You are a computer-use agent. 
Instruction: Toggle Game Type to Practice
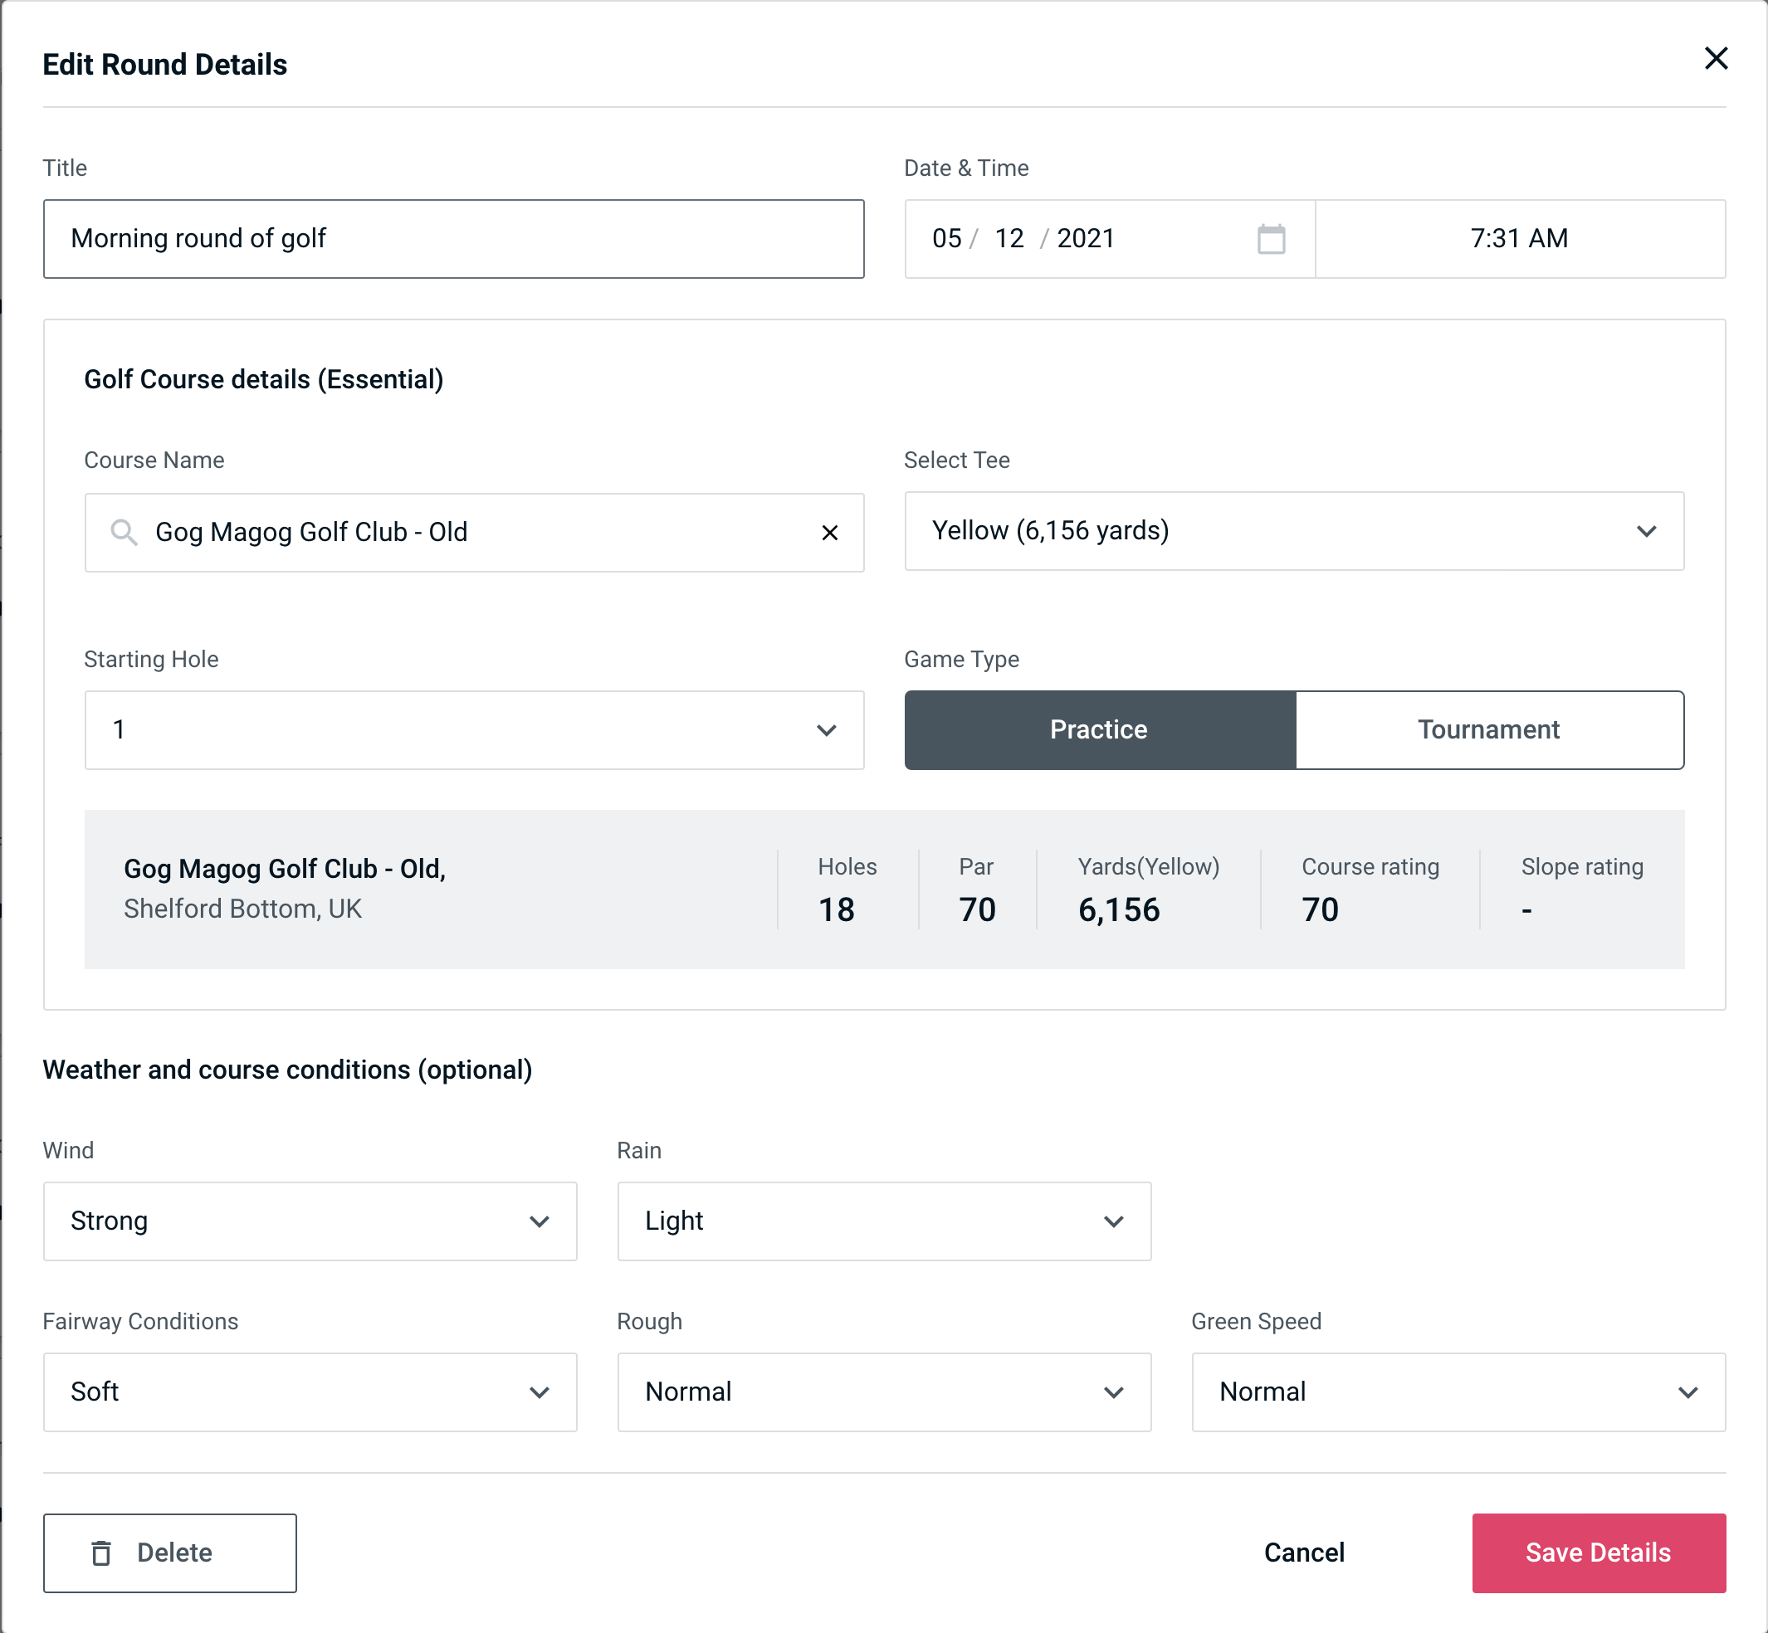click(1098, 729)
